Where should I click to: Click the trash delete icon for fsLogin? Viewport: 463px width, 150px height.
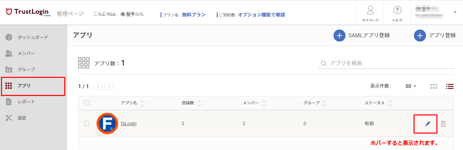point(443,124)
